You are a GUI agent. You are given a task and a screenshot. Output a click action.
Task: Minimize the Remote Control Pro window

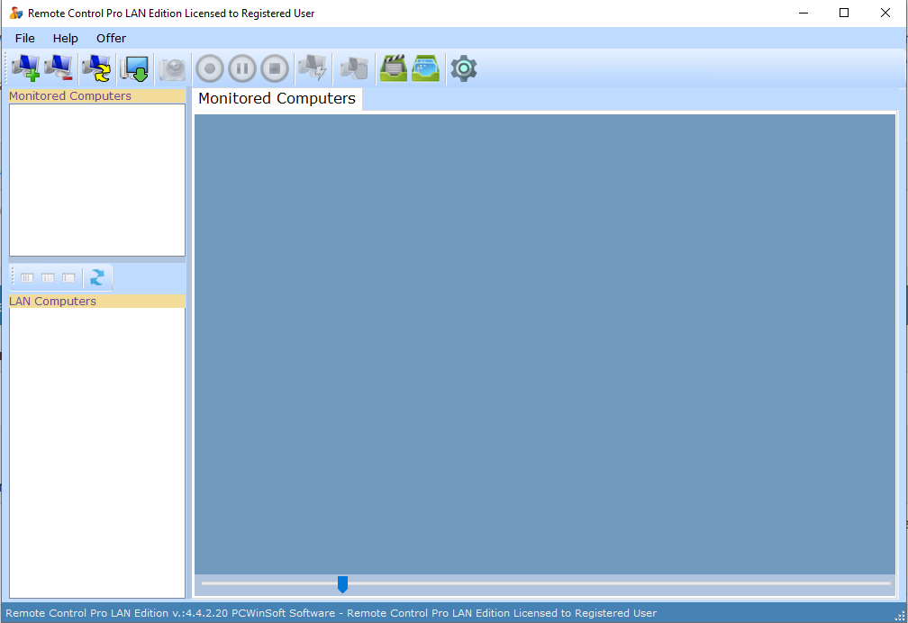pyautogui.click(x=804, y=13)
